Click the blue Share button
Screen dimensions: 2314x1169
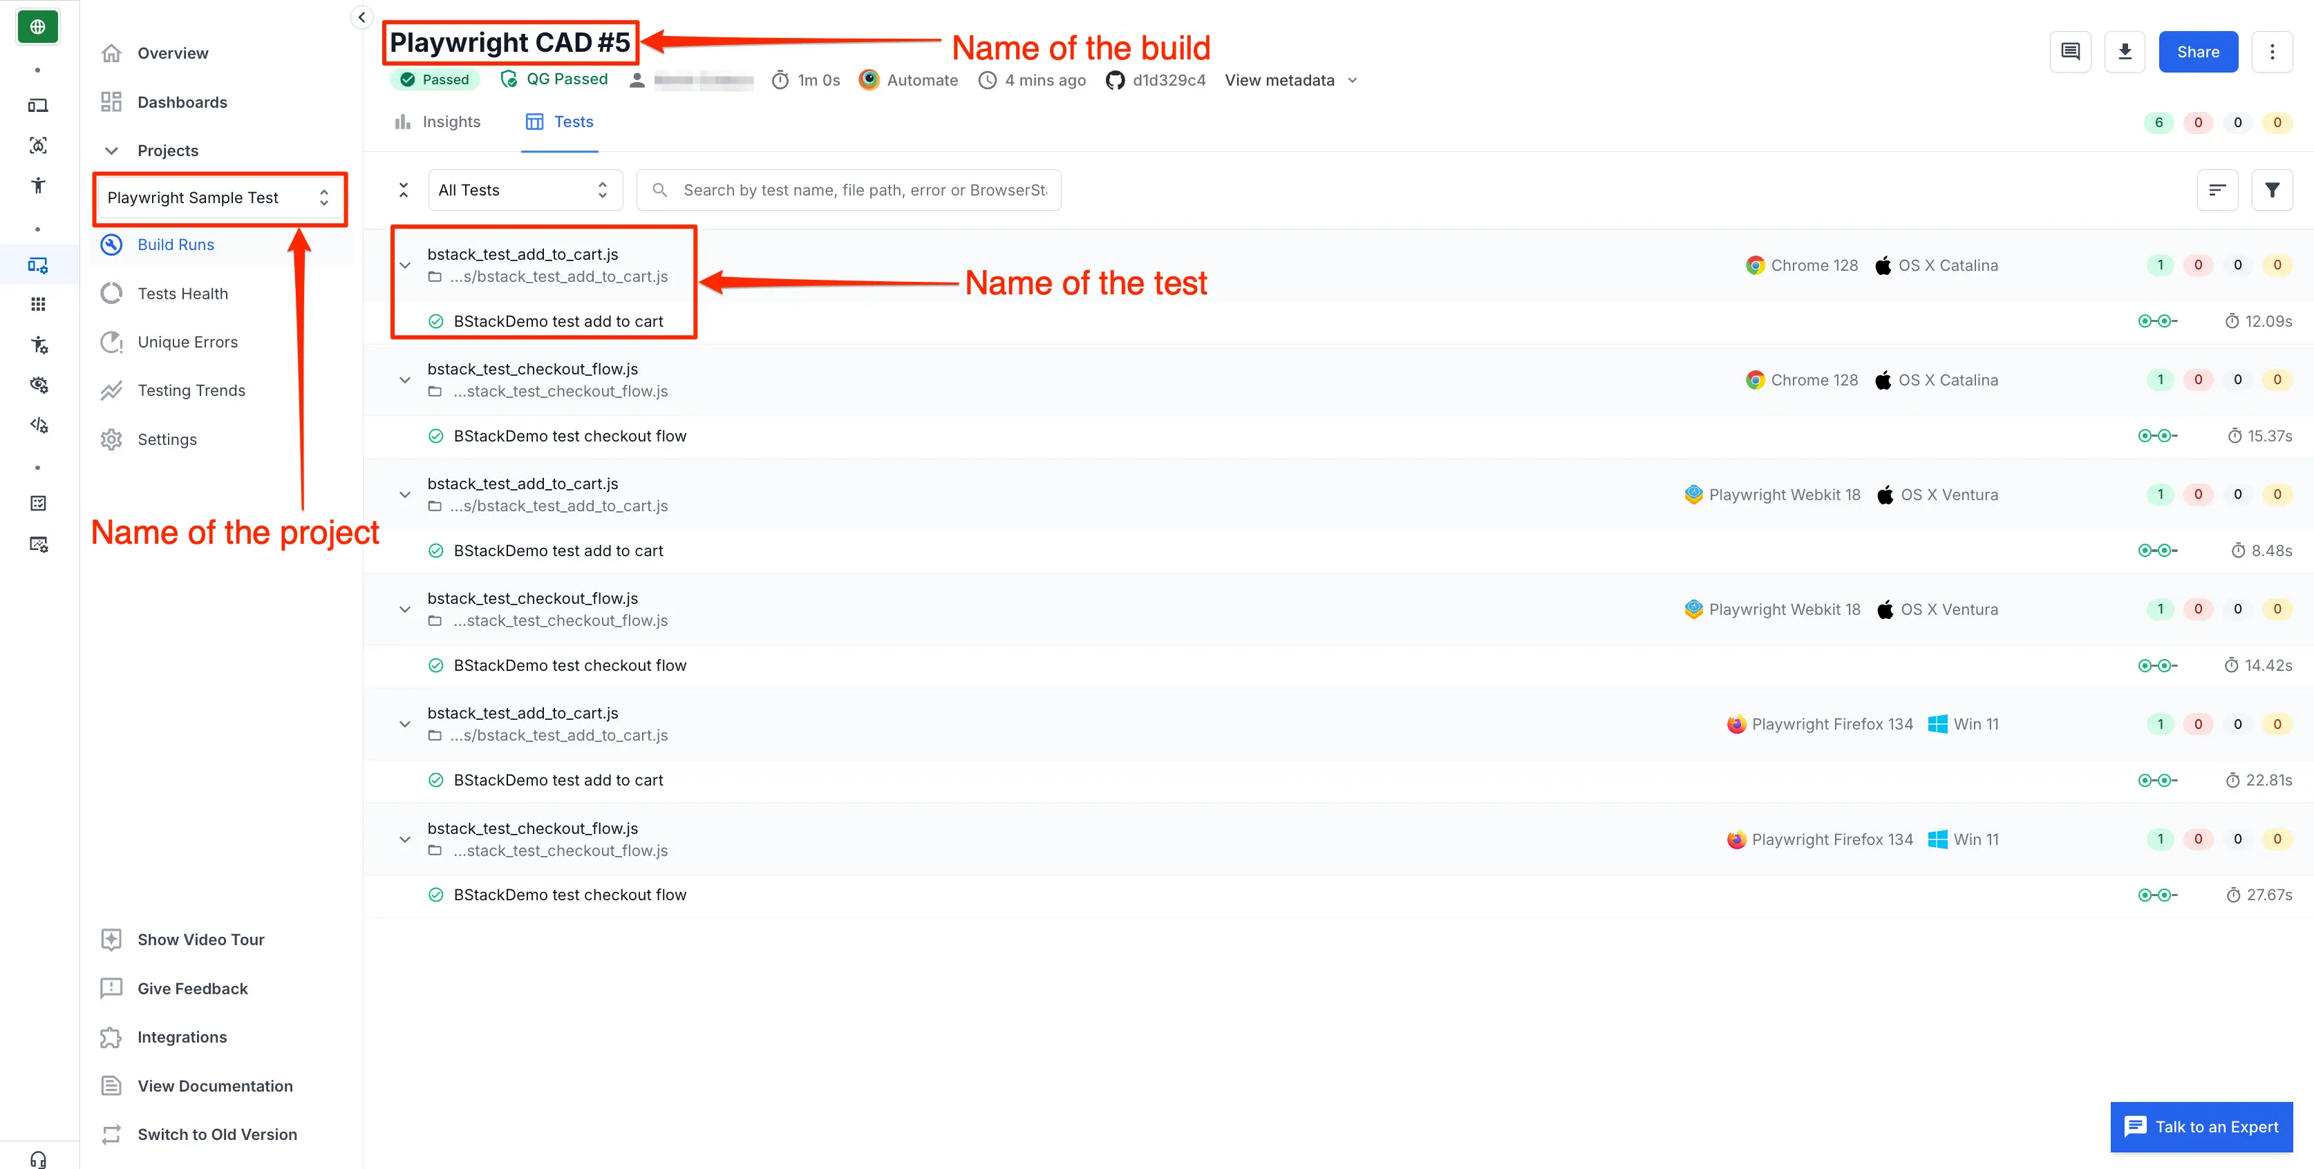pos(2197,52)
